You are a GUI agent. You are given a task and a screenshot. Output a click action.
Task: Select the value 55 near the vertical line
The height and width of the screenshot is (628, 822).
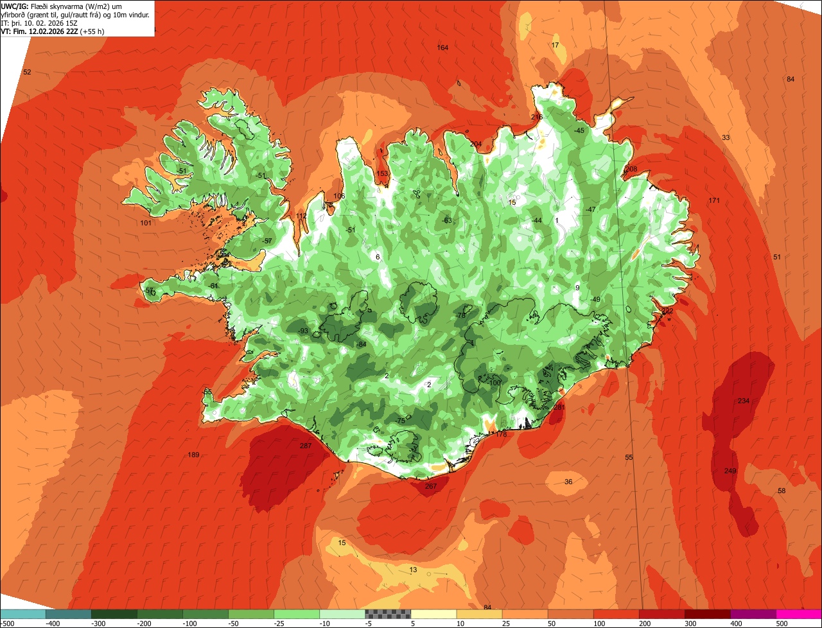629,457
